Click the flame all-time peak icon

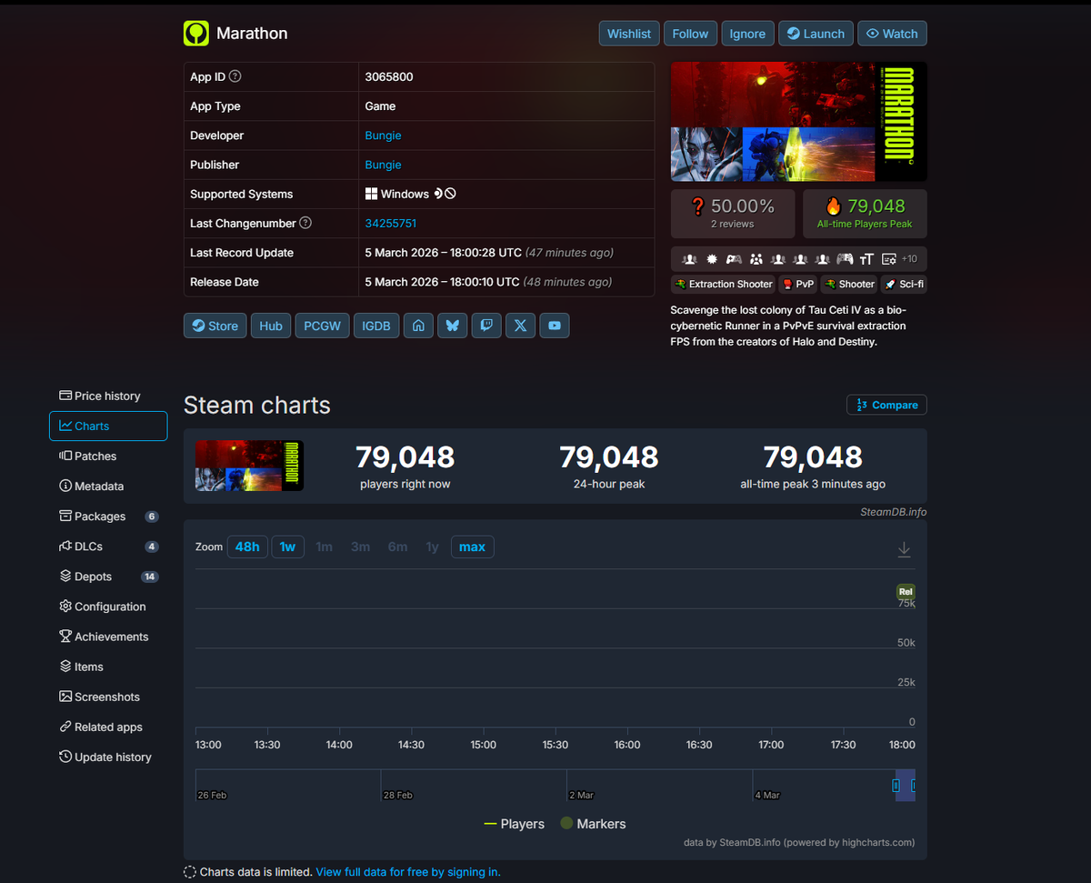pyautogui.click(x=834, y=206)
